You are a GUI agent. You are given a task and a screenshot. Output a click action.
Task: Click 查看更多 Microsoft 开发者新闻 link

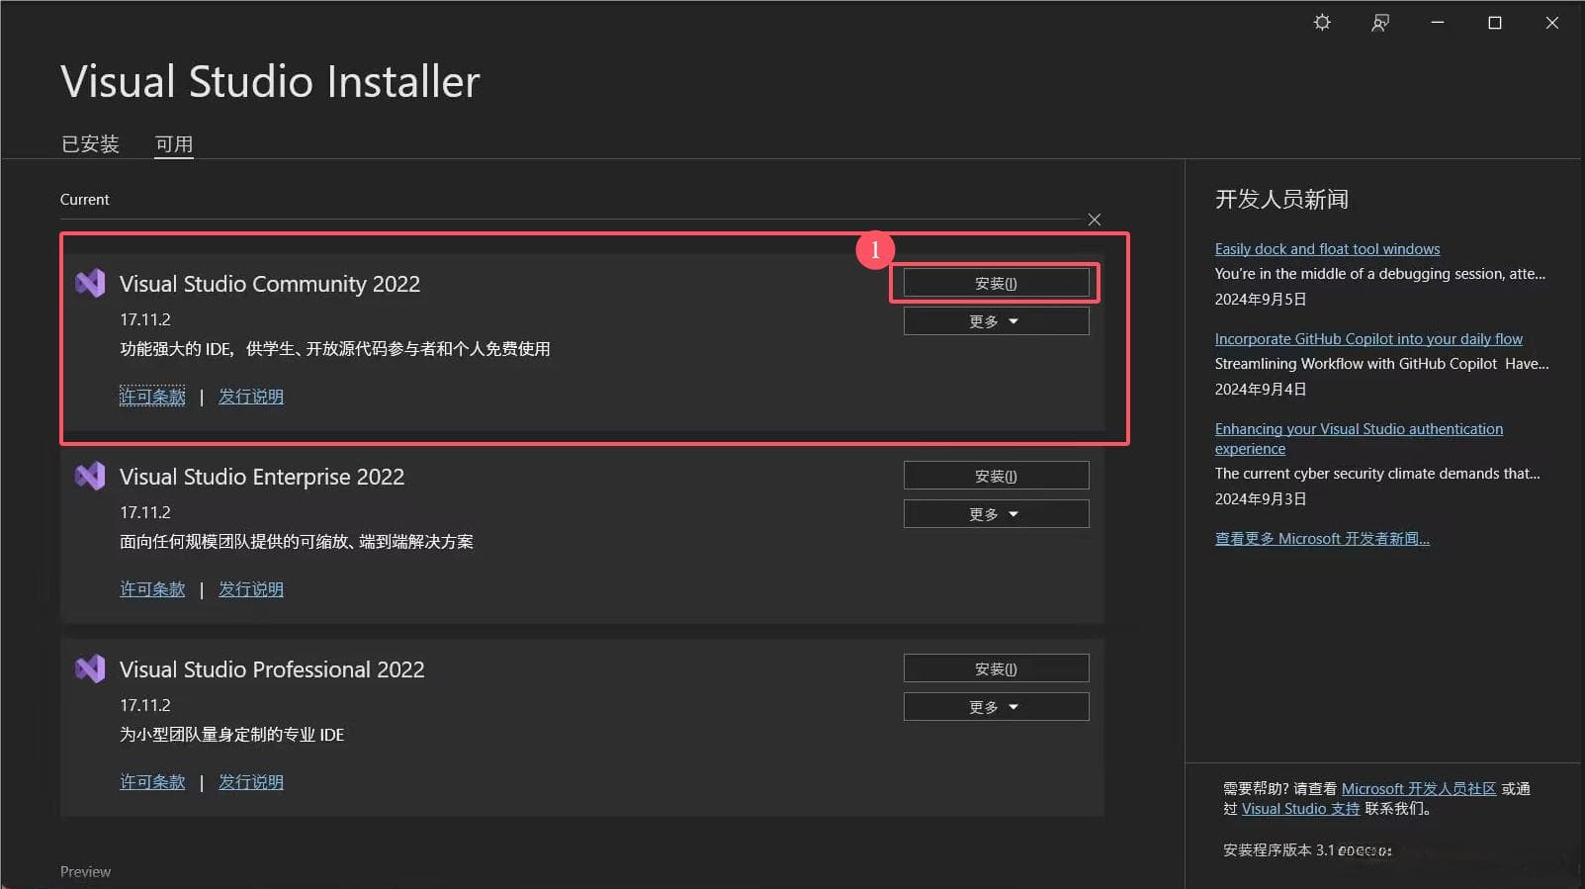point(1322,539)
